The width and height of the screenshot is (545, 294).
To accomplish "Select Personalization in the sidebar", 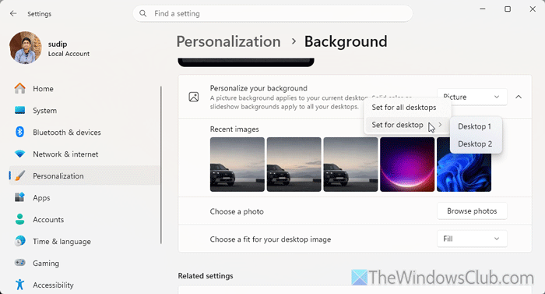I will click(84, 176).
